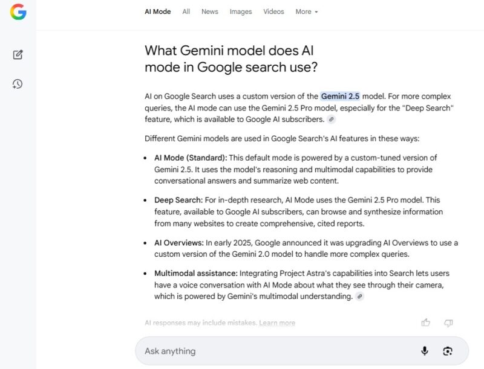This screenshot has height=369, width=484.
Task: Open the Videos search results
Action: coord(273,11)
